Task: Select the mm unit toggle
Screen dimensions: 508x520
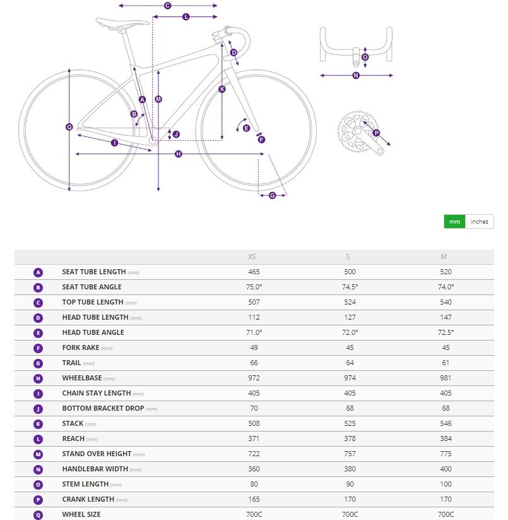Action: [x=454, y=222]
